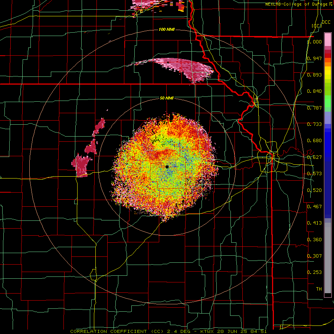334x334 pixels.
Task: Click the gray segment of color bar
Action: click(x=328, y=258)
